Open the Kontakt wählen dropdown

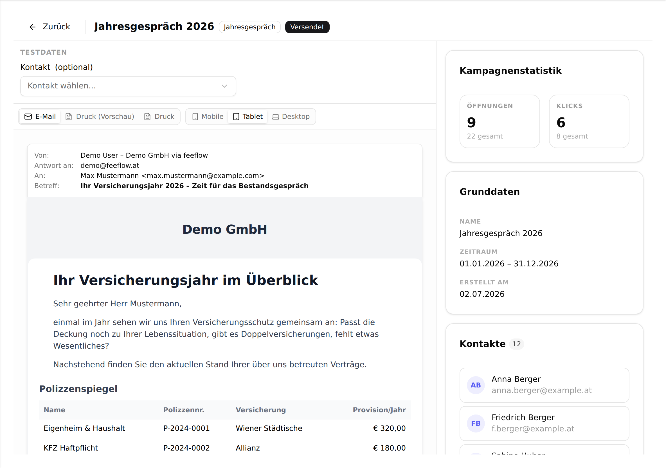point(128,86)
